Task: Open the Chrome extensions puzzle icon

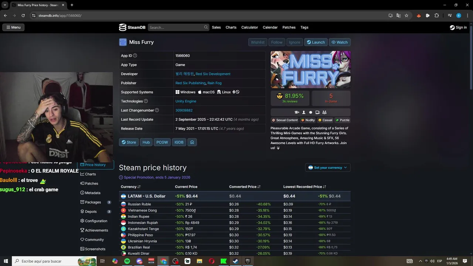Action: [437, 16]
